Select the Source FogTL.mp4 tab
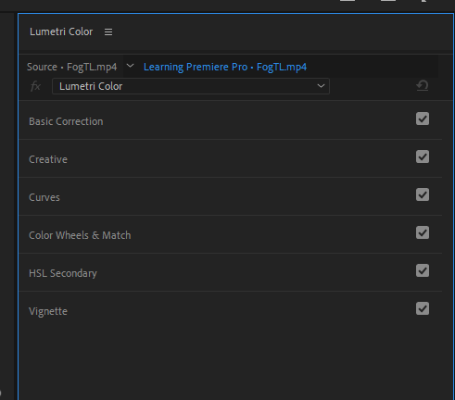 [71, 67]
